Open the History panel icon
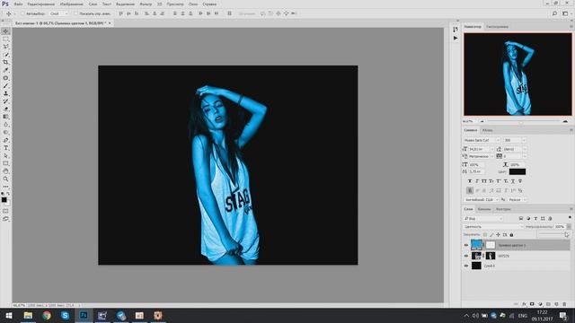Viewport: 575px width, 323px height. 456,30
